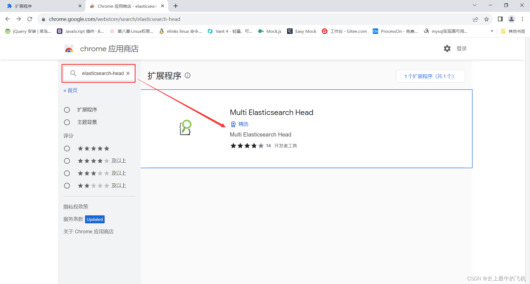The height and width of the screenshot is (284, 530).
Task: Select the 主题背景 radio filter
Action: coord(67,122)
